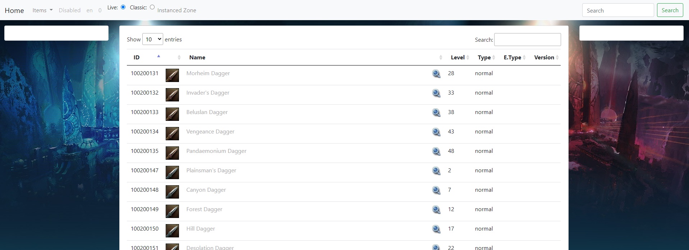Image resolution: width=689 pixels, height=250 pixels.
Task: Click the magnifier icon for Pandaemonium Dagger
Action: point(436,151)
